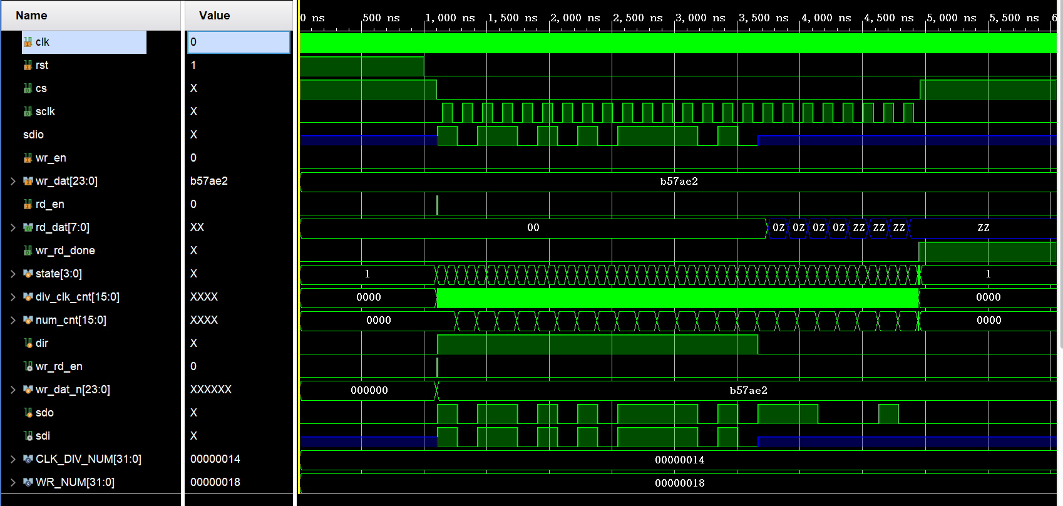Click the rst signal icon
The height and width of the screenshot is (506, 1063).
pyautogui.click(x=28, y=65)
